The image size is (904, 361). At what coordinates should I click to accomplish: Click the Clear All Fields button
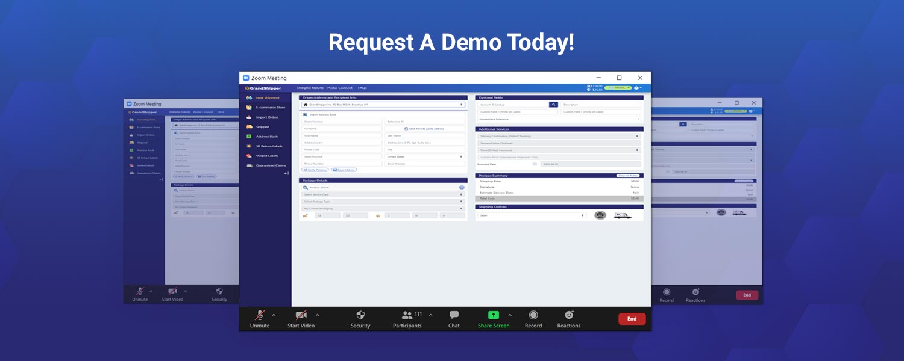[x=628, y=176]
